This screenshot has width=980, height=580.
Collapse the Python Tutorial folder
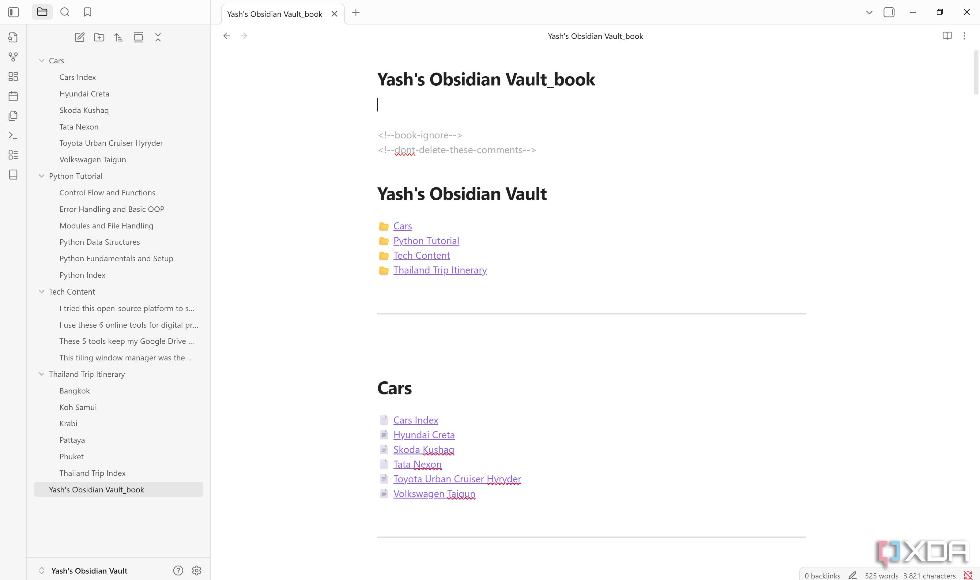(x=42, y=176)
